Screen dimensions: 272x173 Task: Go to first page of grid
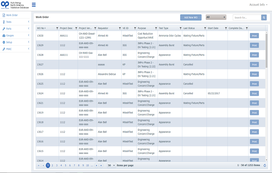point(39,165)
